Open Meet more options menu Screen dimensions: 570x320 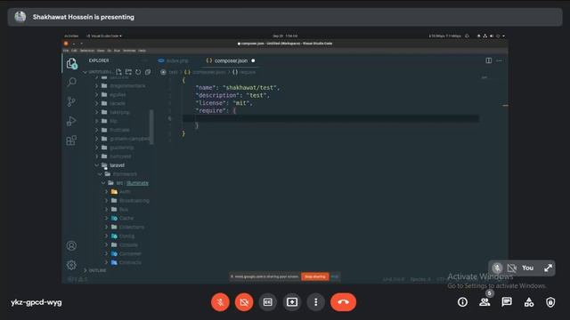click(x=316, y=302)
